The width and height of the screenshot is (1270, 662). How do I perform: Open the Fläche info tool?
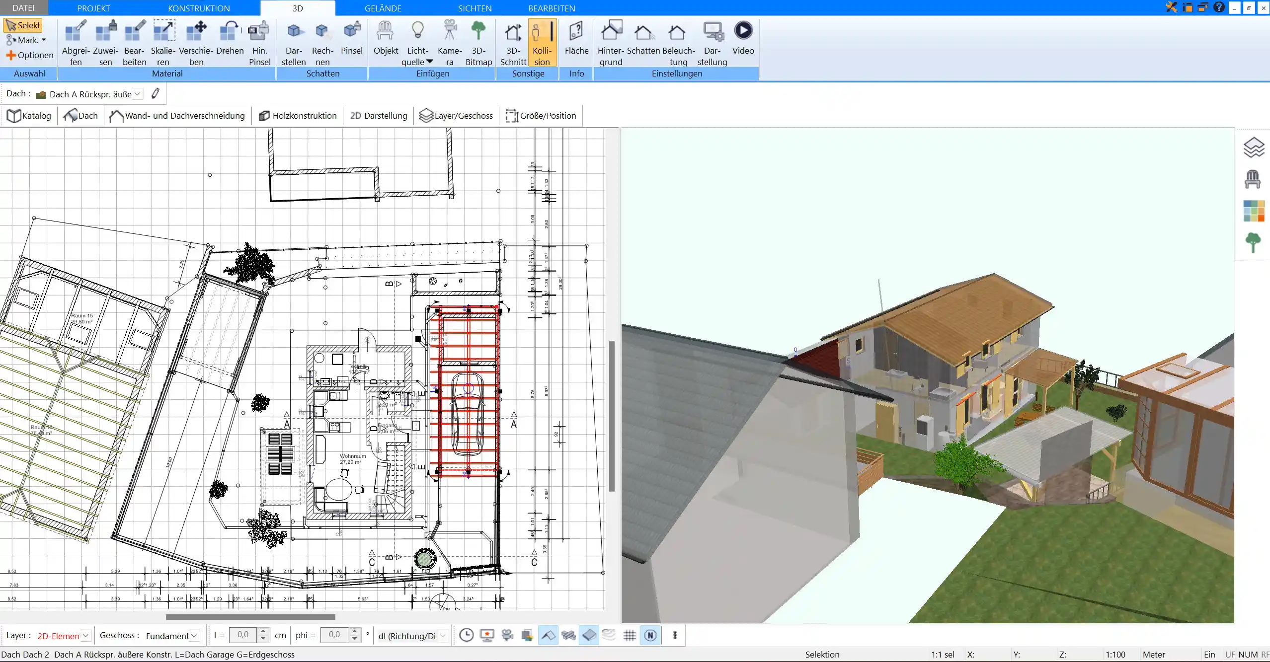click(x=576, y=38)
